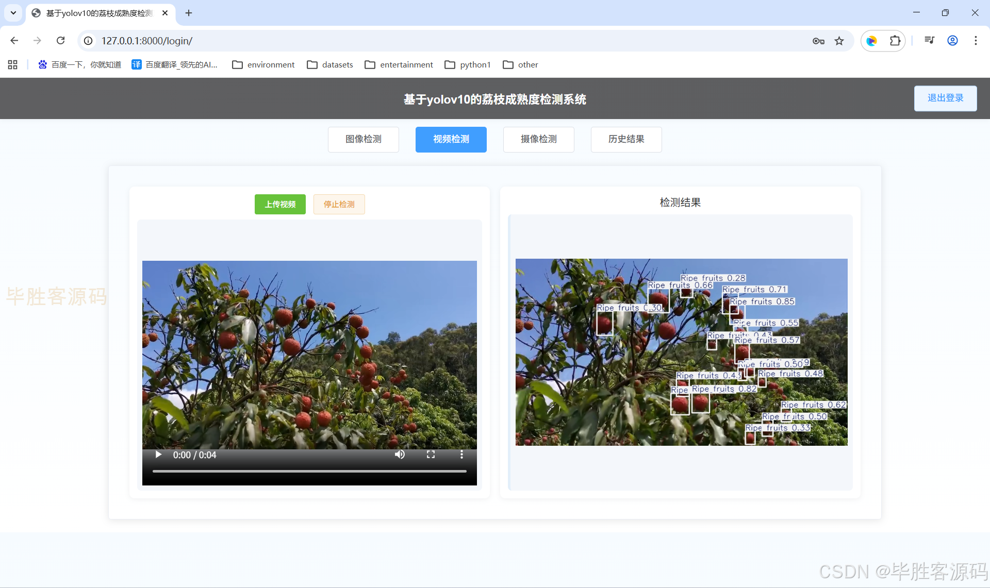Open the Chrome profile icon
Viewport: 990px width, 588px height.
[x=952, y=41]
